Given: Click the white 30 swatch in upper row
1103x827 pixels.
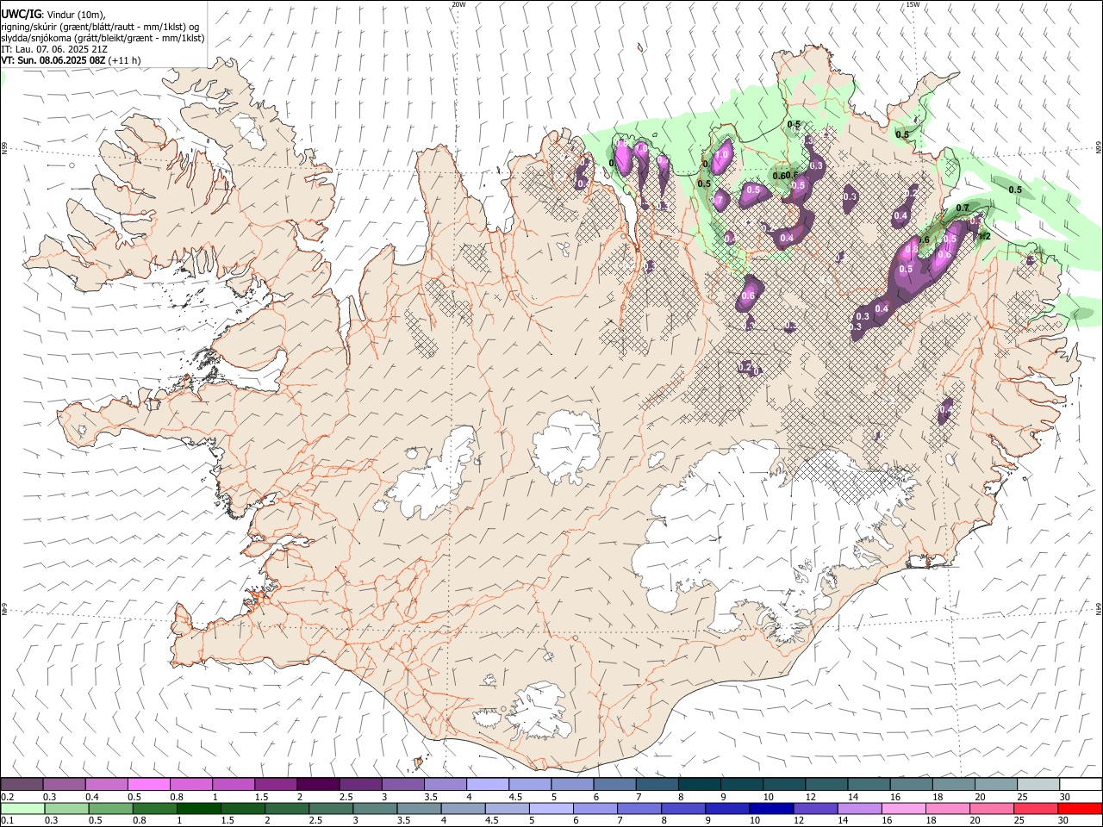Looking at the screenshot, I should click(1081, 784).
